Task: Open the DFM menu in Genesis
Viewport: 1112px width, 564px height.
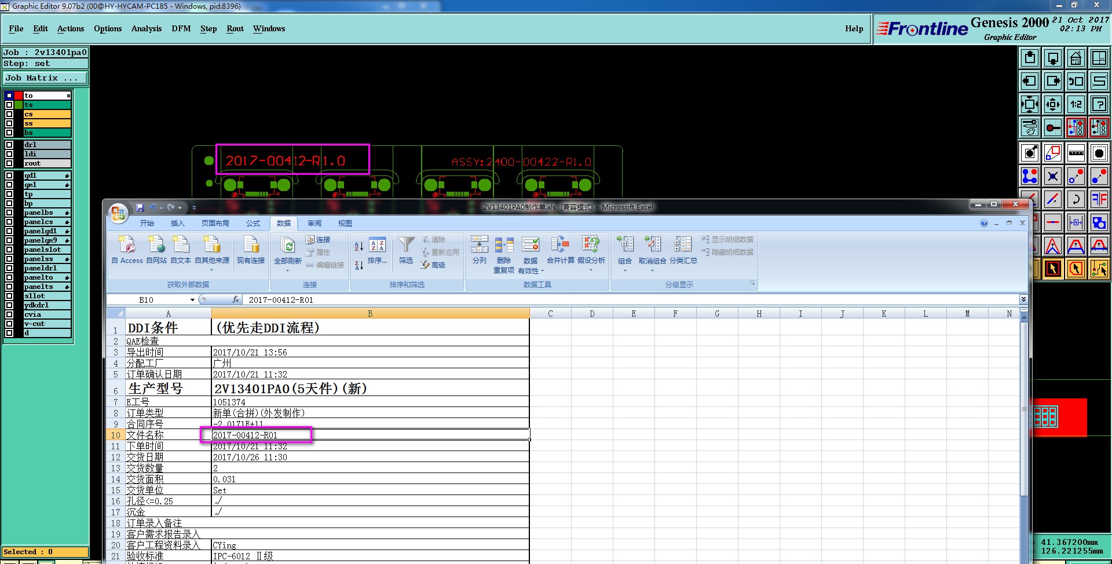Action: pos(181,28)
